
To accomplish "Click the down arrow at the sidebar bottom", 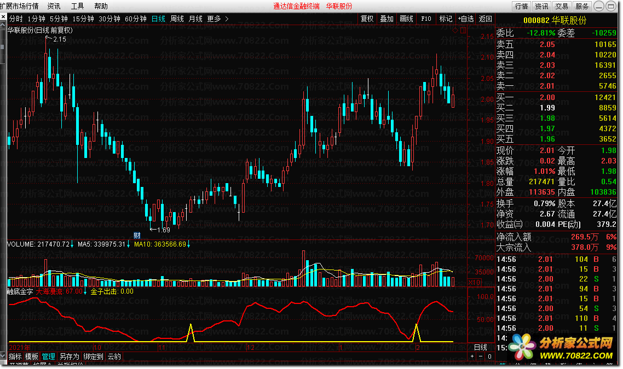I will point(3,356).
